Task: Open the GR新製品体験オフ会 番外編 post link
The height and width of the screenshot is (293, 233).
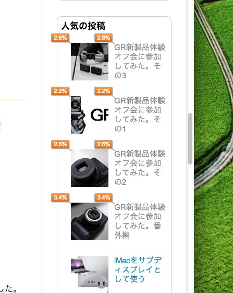Action: click(140, 221)
